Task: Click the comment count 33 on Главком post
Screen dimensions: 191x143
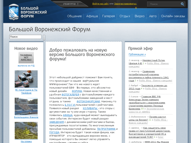Action: click(142, 109)
